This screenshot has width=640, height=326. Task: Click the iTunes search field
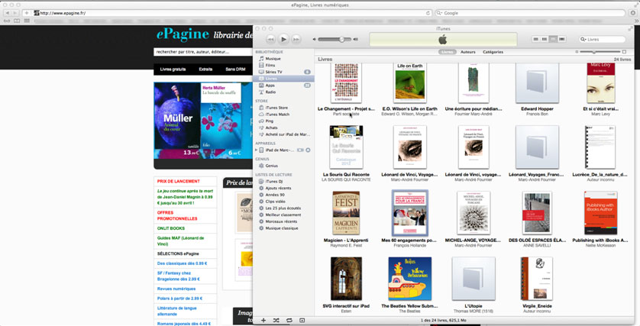click(603, 39)
